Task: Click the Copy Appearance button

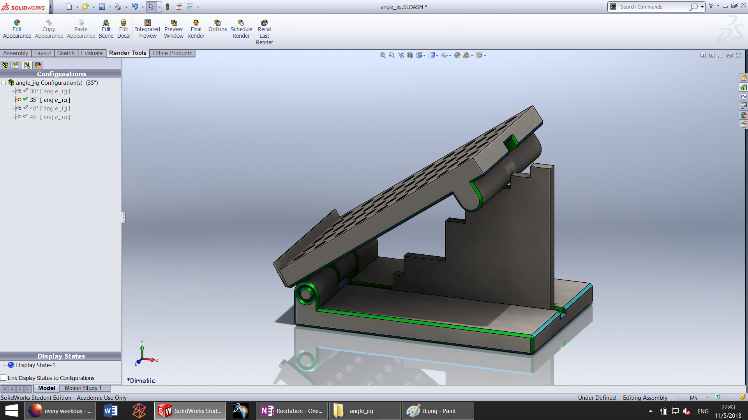Action: (49, 29)
